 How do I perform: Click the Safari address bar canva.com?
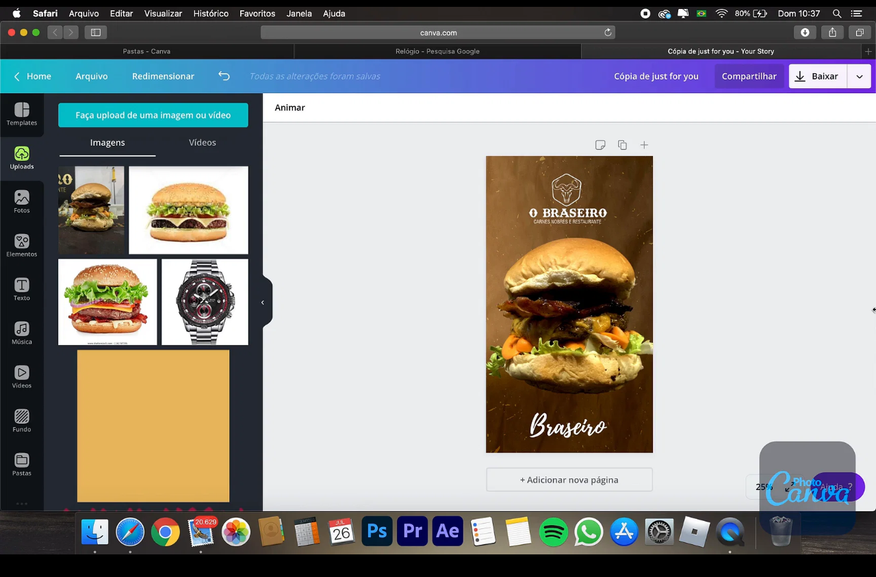point(438,32)
